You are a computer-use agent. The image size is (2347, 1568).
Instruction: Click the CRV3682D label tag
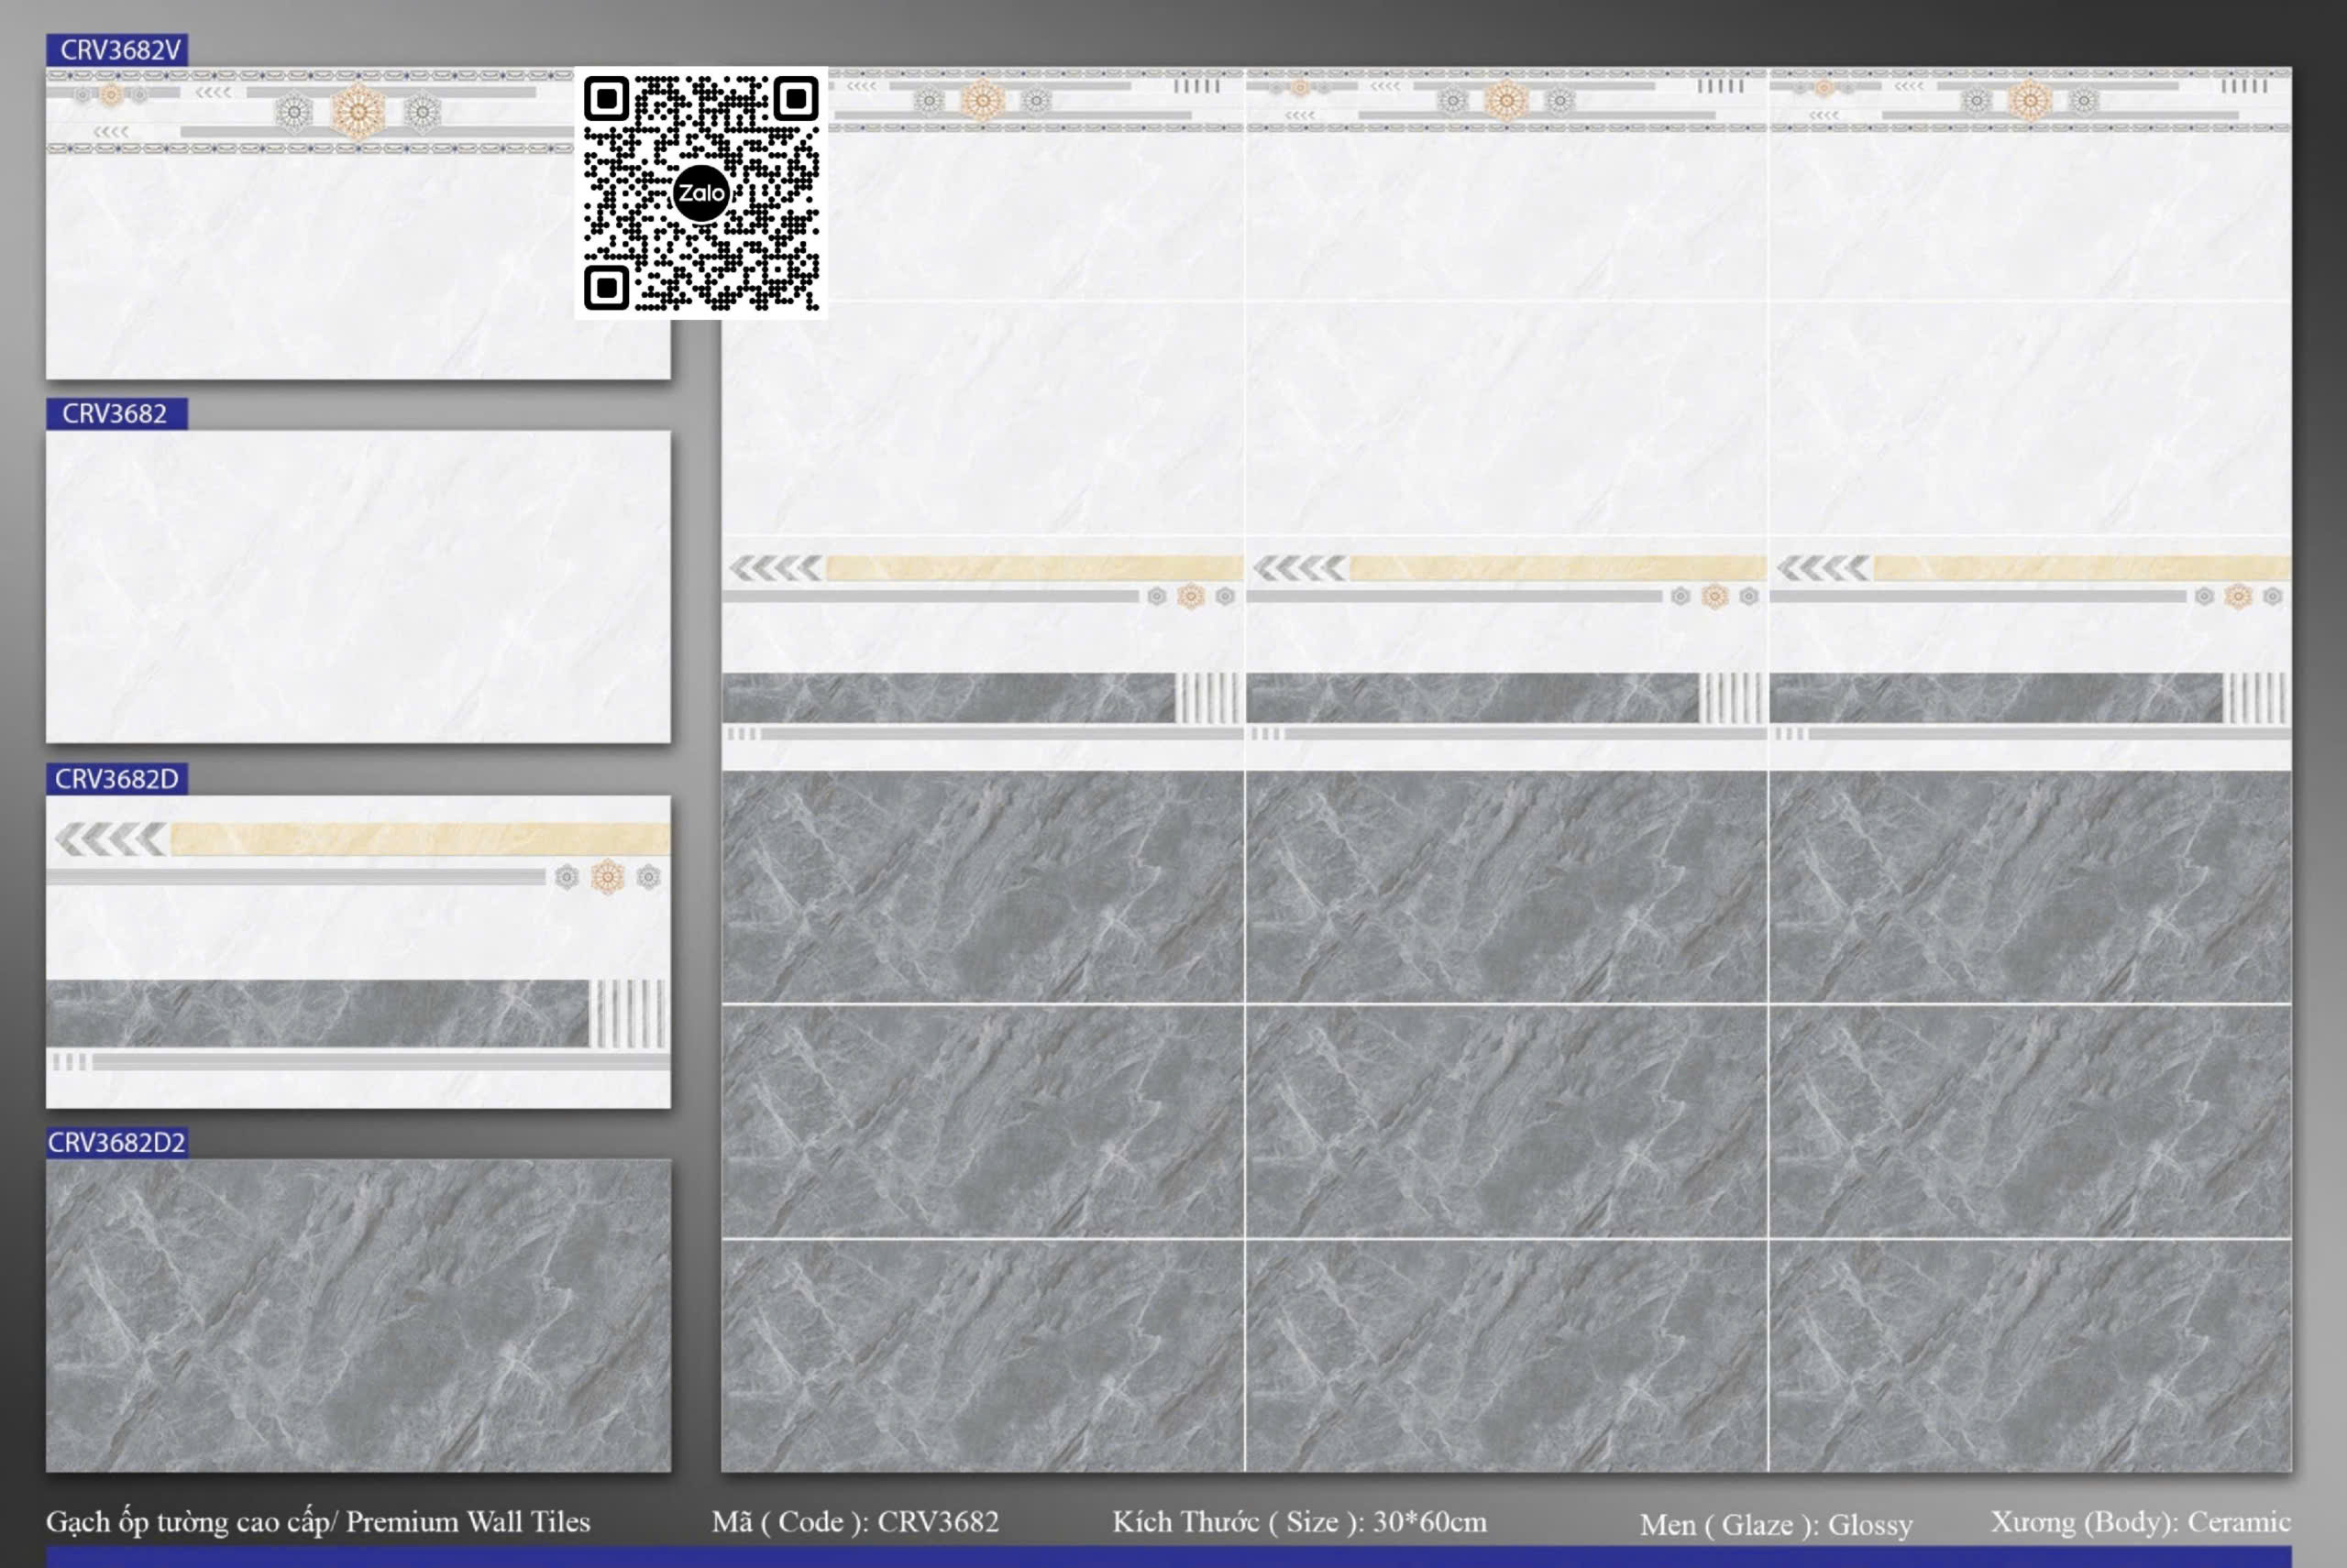click(x=117, y=779)
